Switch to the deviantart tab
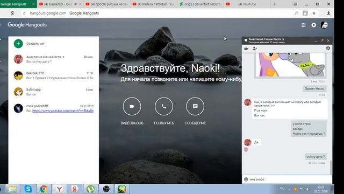 [x=200, y=4]
